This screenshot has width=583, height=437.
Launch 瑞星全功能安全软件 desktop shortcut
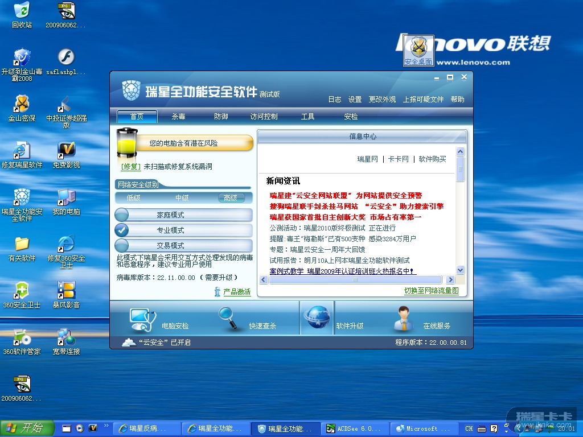coord(22,204)
